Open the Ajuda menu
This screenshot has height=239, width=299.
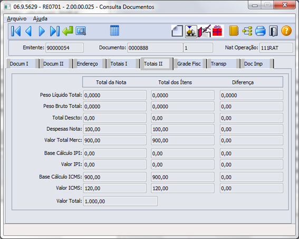point(40,18)
